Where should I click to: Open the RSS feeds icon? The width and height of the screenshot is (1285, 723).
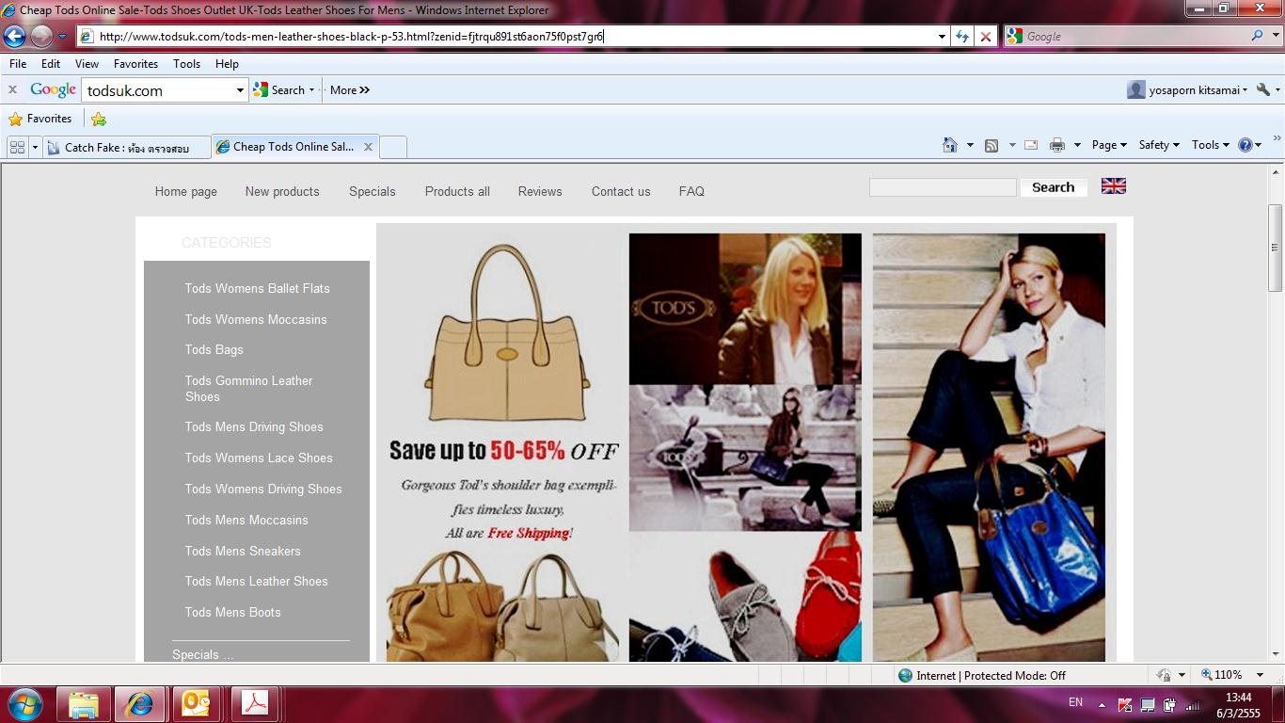tap(991, 145)
